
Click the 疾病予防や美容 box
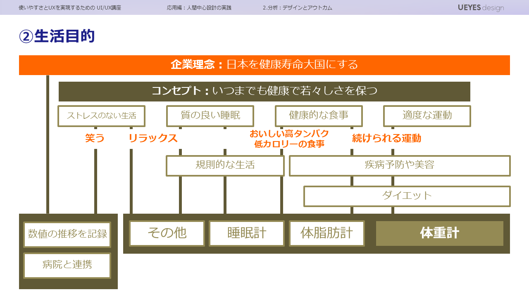tap(399, 165)
